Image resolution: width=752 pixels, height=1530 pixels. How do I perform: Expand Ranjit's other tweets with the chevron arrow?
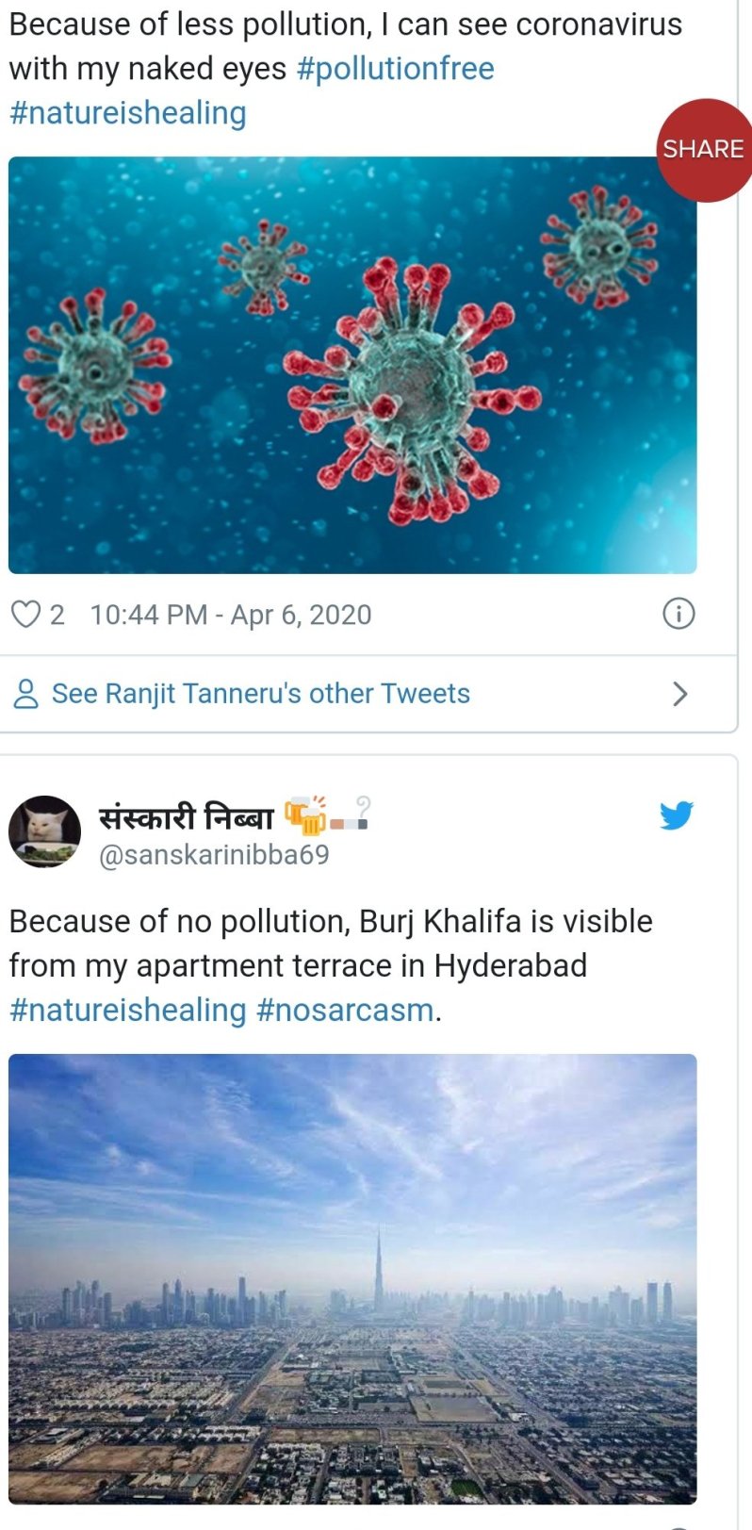tap(680, 694)
